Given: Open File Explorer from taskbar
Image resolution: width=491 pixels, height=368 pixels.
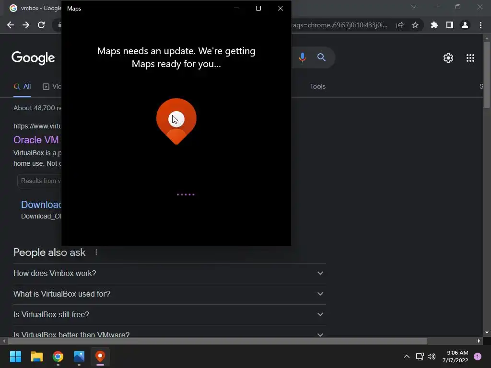Looking at the screenshot, I should (x=36, y=356).
